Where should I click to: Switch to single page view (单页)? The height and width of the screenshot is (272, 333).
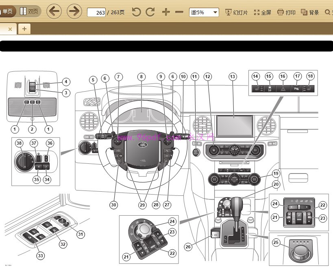[x=7, y=12]
